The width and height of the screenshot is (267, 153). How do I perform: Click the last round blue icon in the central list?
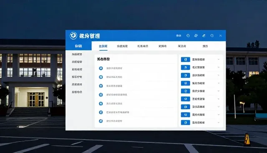pos(101,121)
